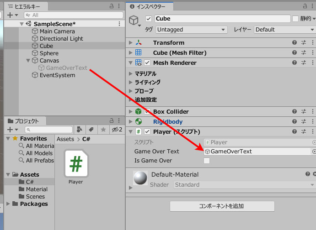
Task: Open object picker for Game Over Text
Action: [314, 152]
